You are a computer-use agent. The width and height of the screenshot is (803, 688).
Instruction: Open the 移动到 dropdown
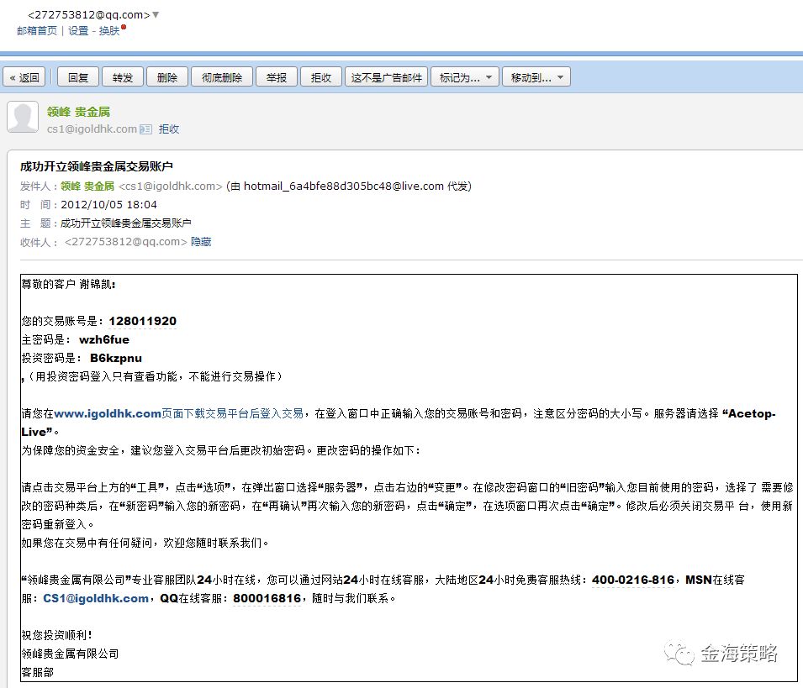(536, 77)
